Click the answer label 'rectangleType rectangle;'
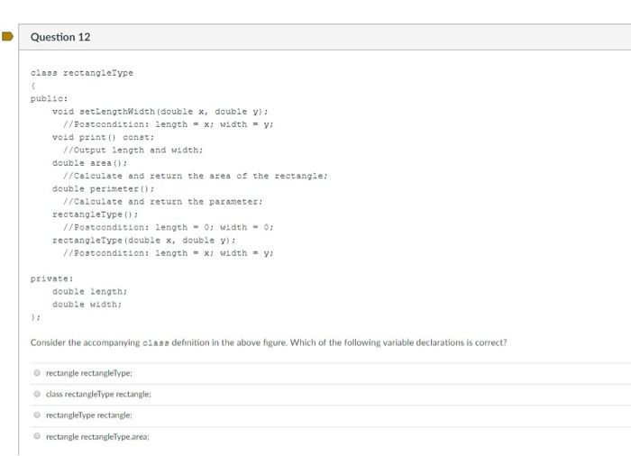 [x=89, y=415]
